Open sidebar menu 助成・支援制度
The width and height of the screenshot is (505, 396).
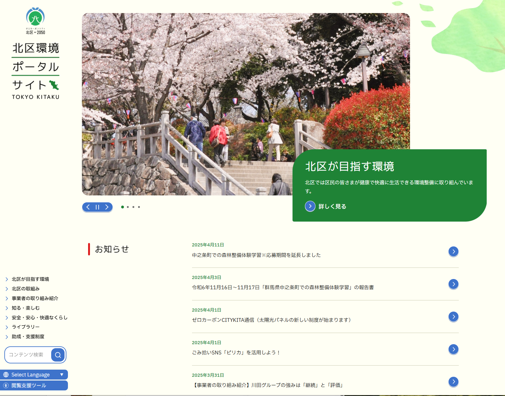[x=28, y=336]
